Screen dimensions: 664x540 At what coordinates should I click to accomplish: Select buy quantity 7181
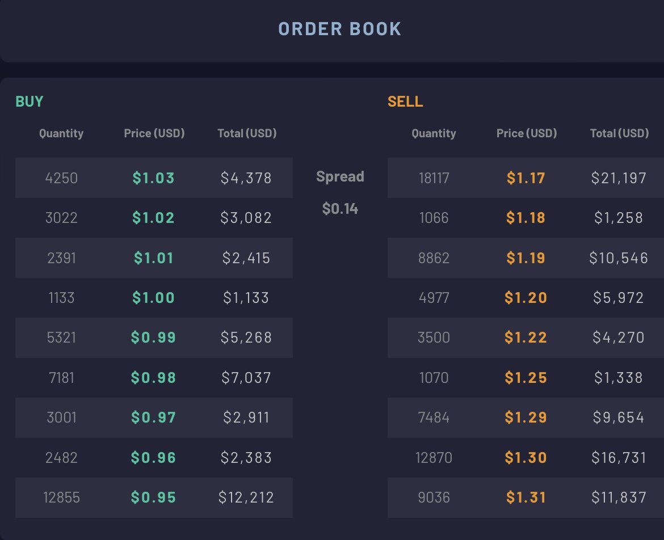point(61,378)
